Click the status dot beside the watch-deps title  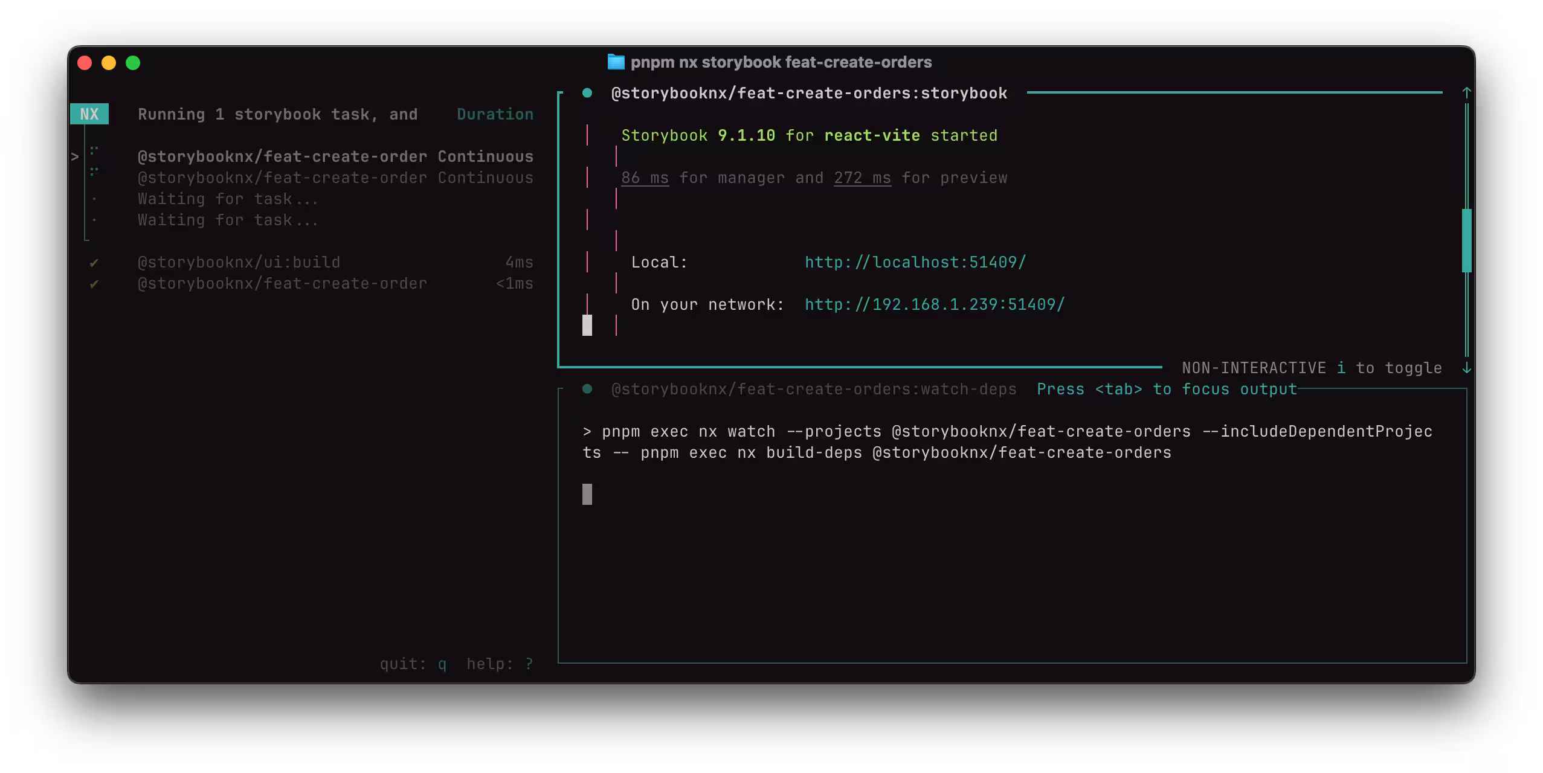(587, 389)
